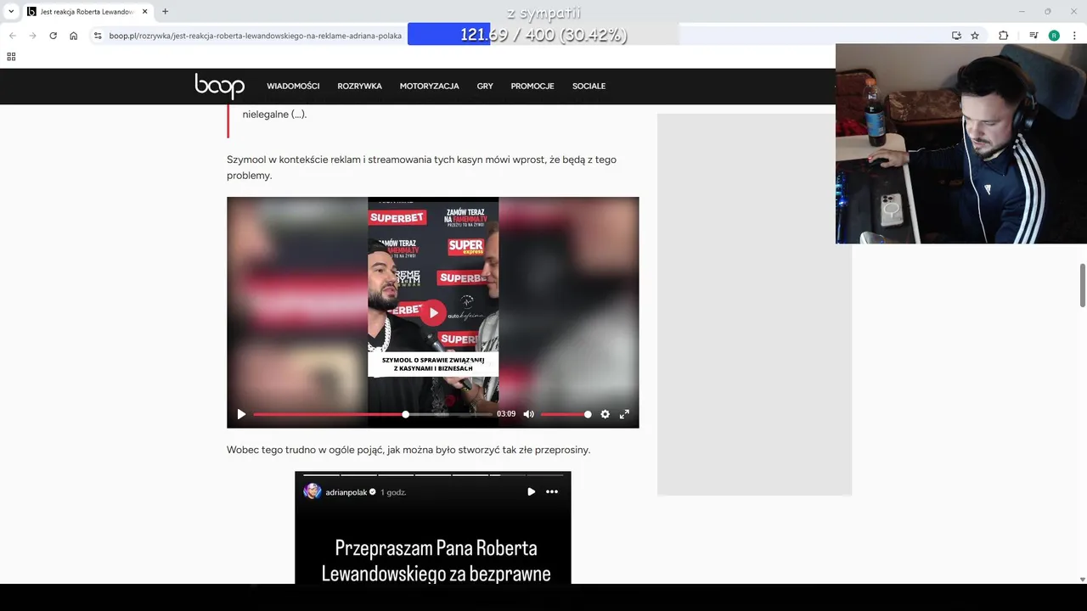The image size is (1087, 611).
Task: Click the 'SZYMOOL O SPRAWIE ZWIĄZANEJ' video caption
Action: [433, 364]
